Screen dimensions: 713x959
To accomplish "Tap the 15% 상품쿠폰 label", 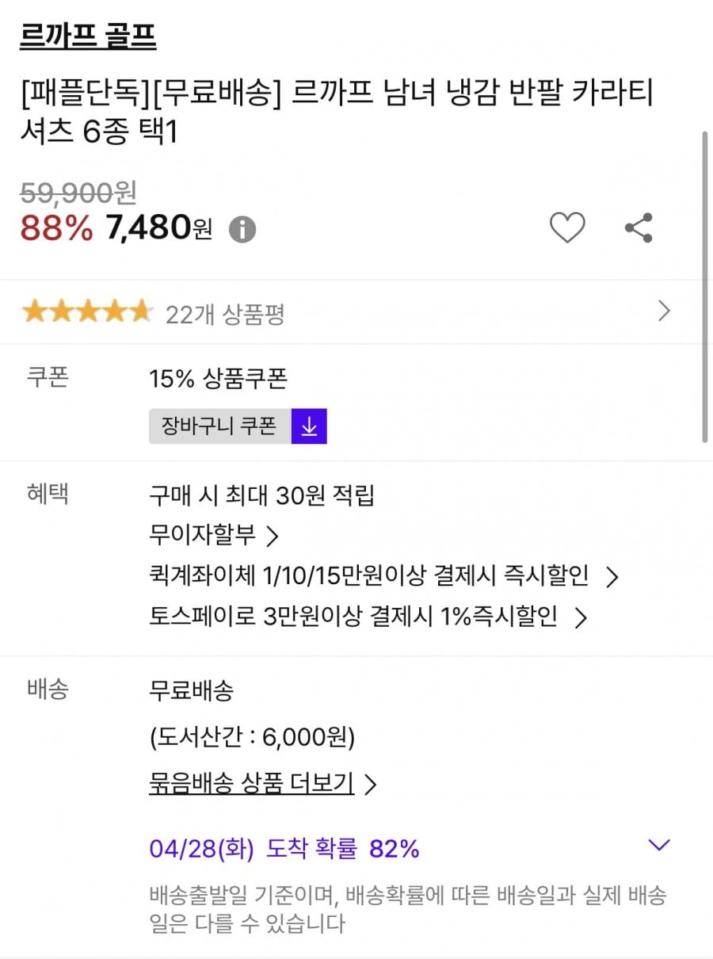I will (x=218, y=379).
